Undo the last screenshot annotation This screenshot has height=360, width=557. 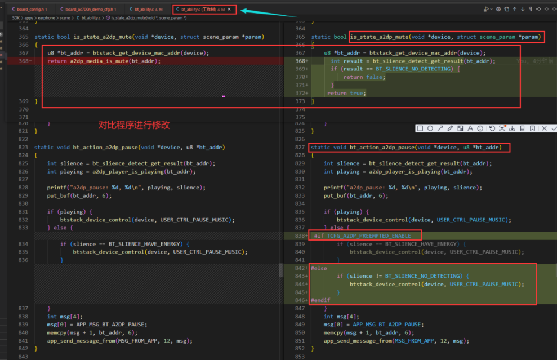[x=492, y=128]
